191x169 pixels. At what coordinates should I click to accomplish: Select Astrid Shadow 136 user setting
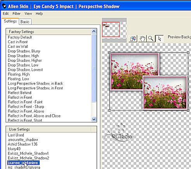(23, 144)
